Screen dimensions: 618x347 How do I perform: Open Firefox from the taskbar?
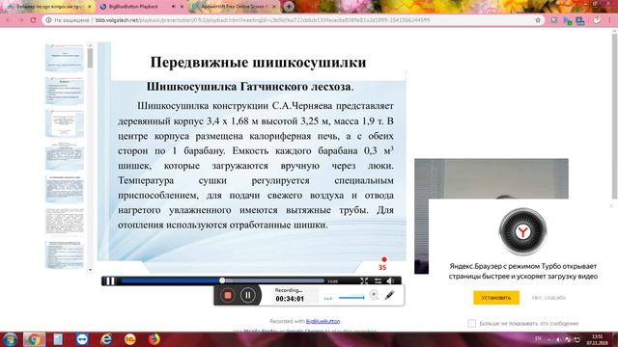(x=154, y=339)
